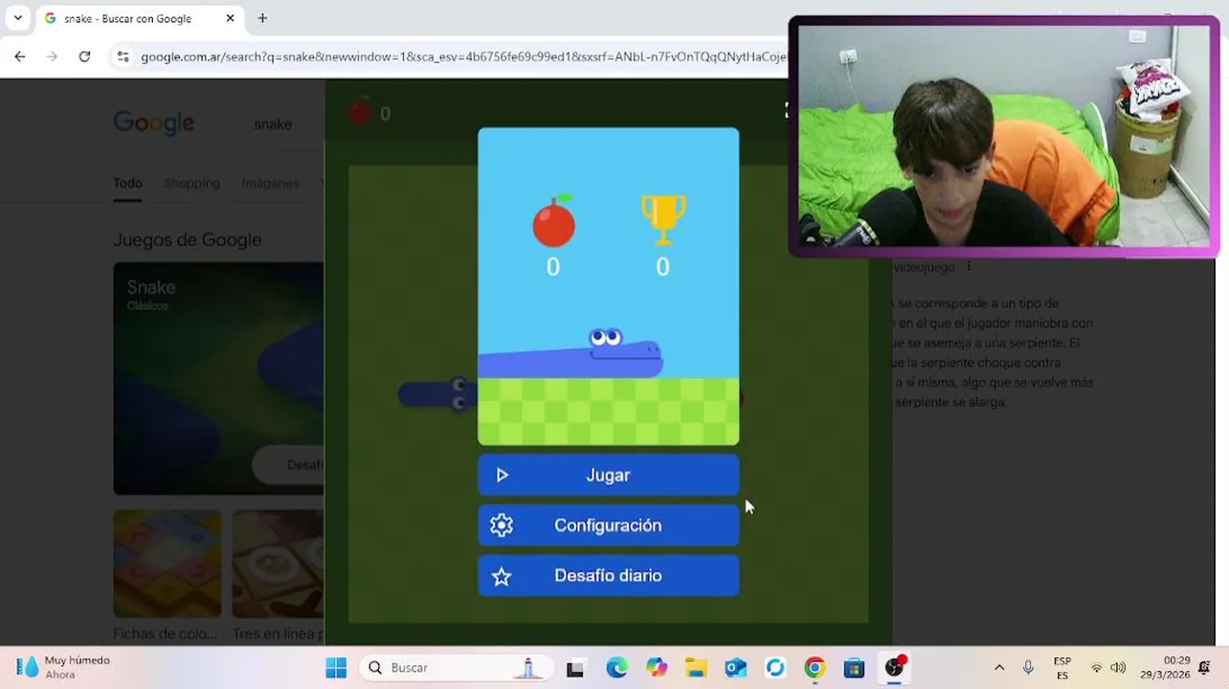The image size is (1229, 689).
Task: Open the Configuración settings button
Action: (x=608, y=525)
